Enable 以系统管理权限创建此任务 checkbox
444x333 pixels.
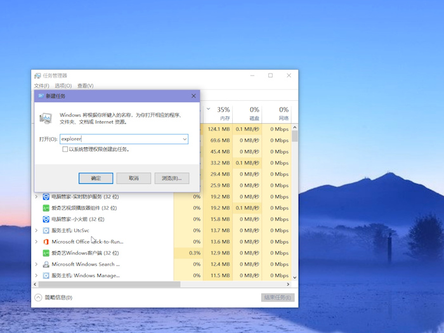point(65,149)
